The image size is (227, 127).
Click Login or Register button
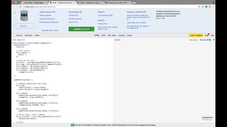196,35
